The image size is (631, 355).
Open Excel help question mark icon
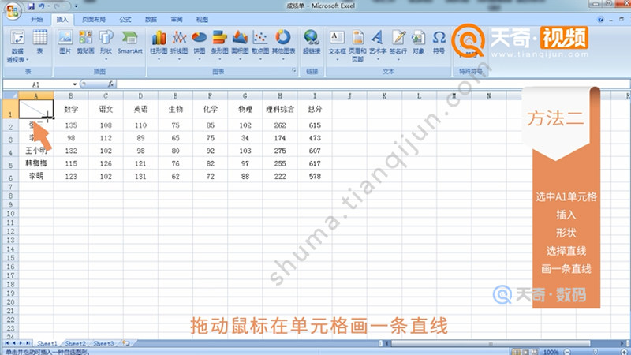(600, 19)
